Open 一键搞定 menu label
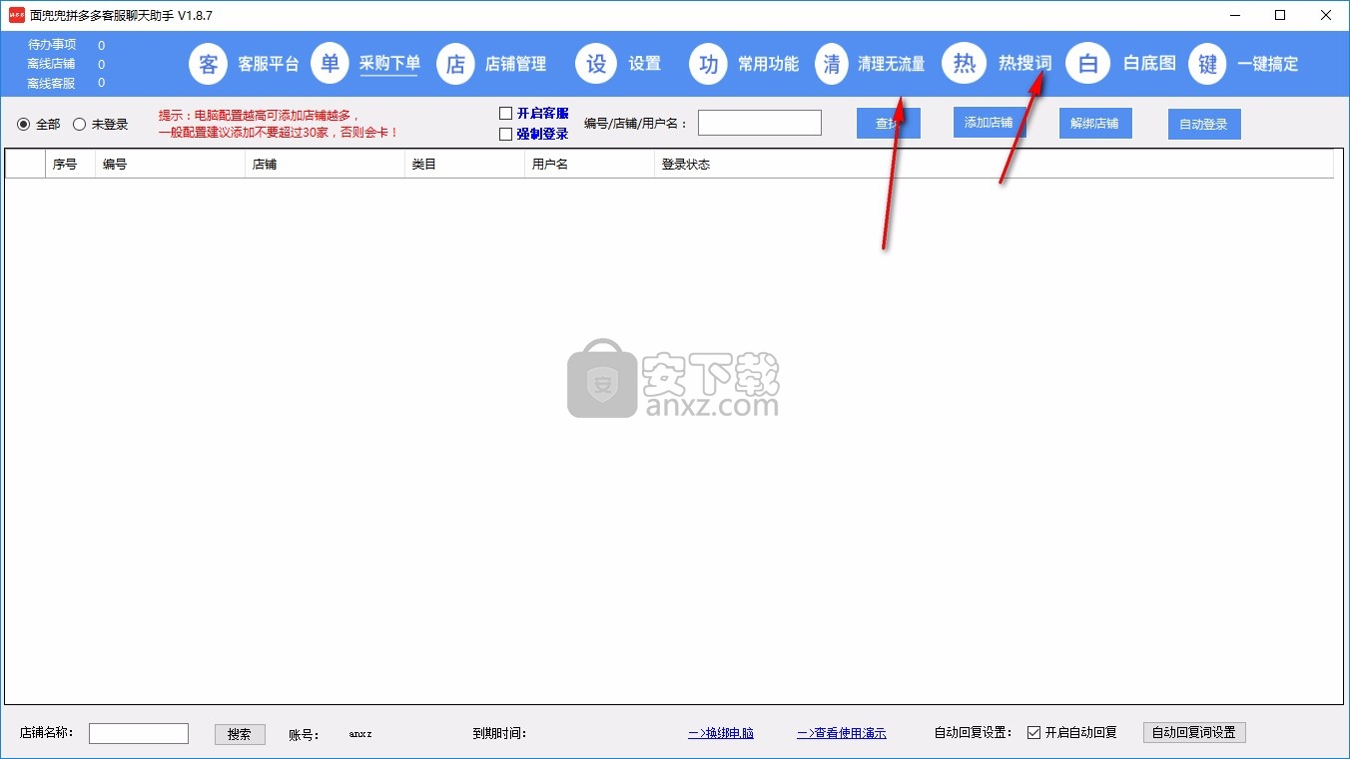This screenshot has width=1350, height=759. pos(1268,64)
